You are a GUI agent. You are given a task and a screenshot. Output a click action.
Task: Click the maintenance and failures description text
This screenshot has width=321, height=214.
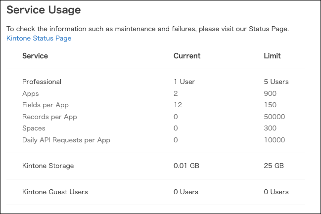coord(147,29)
